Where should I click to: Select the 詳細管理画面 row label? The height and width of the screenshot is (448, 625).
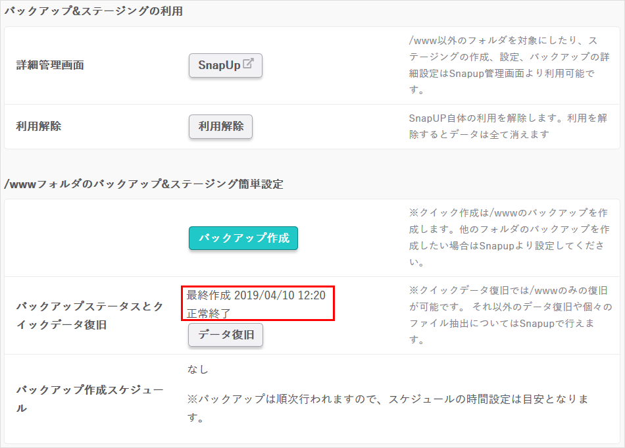pos(50,66)
